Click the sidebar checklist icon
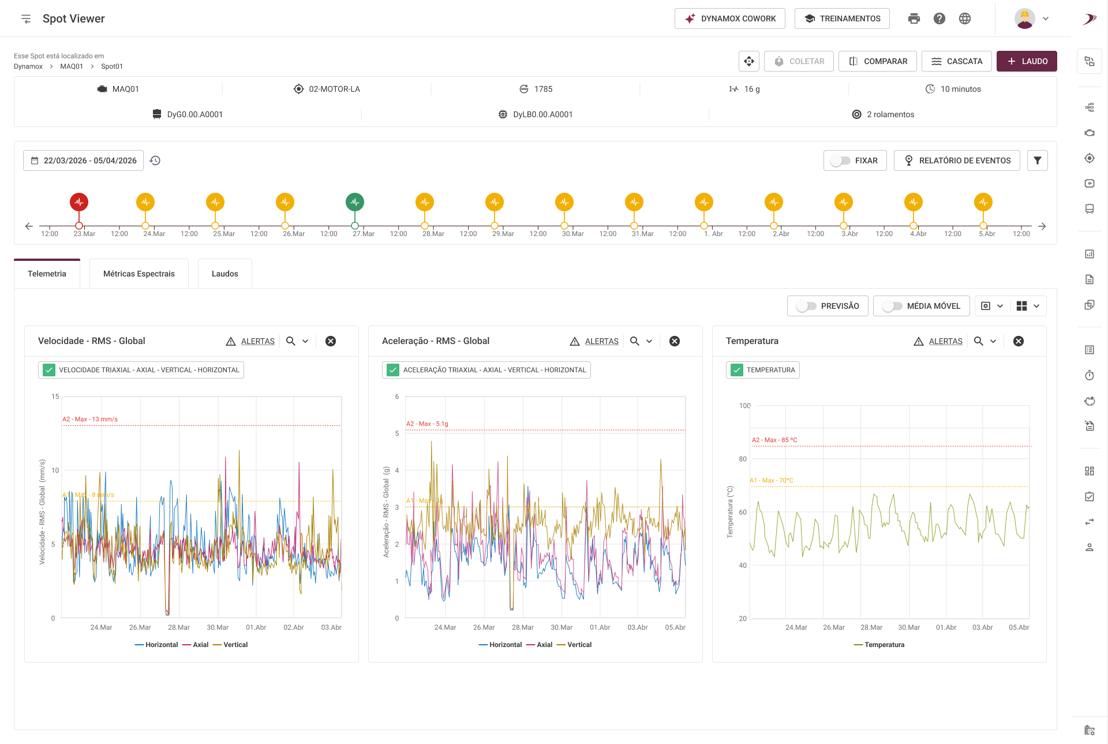Image resolution: width=1108 pixels, height=744 pixels. click(x=1090, y=496)
